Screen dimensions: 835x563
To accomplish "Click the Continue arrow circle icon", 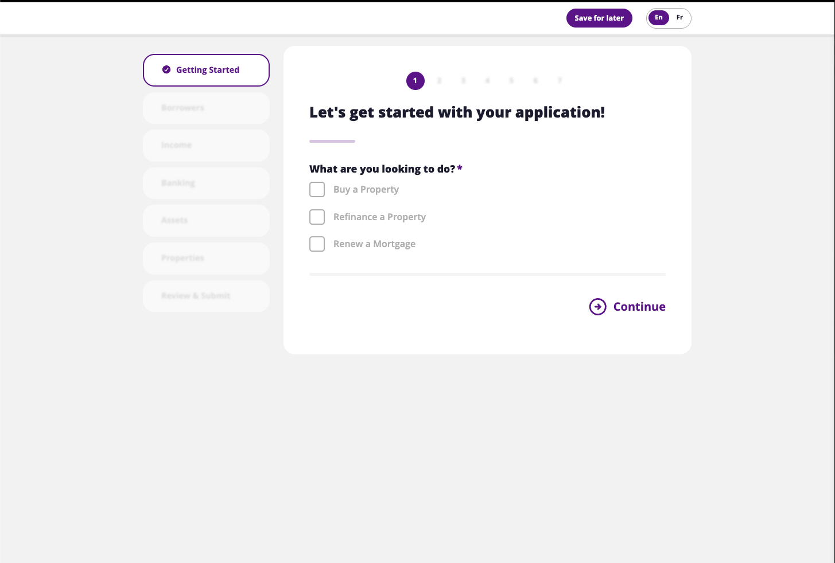I will [597, 307].
